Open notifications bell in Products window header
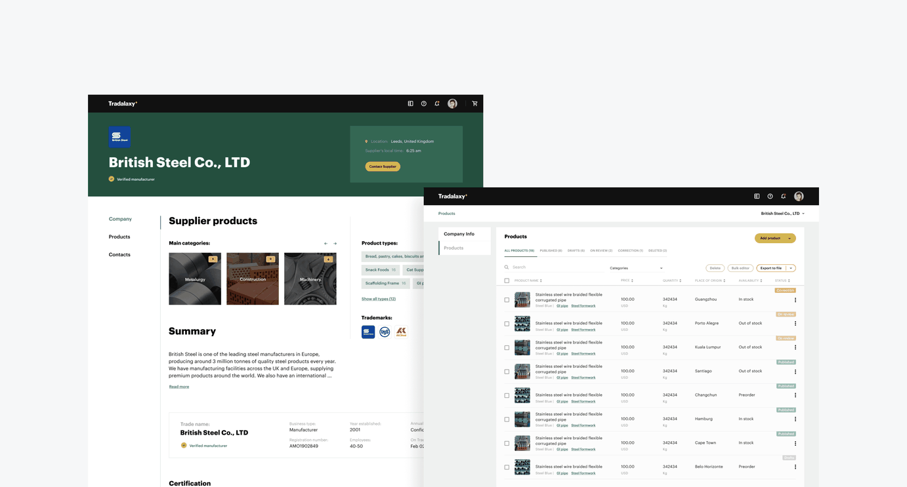 [x=784, y=196]
